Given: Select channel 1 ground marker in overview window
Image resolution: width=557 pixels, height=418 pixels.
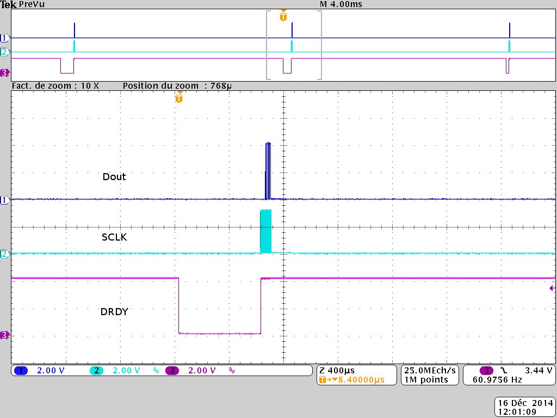Looking at the screenshot, I should coord(4,38).
